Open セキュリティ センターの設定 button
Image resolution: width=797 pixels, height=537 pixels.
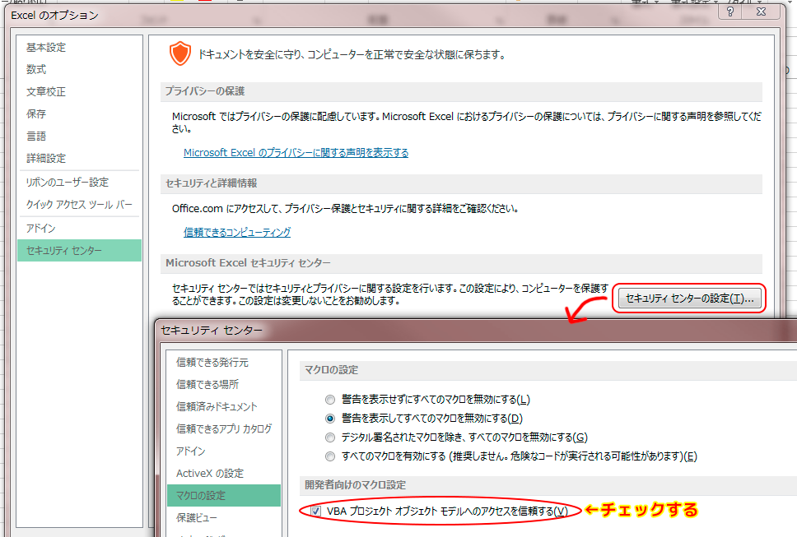(689, 299)
